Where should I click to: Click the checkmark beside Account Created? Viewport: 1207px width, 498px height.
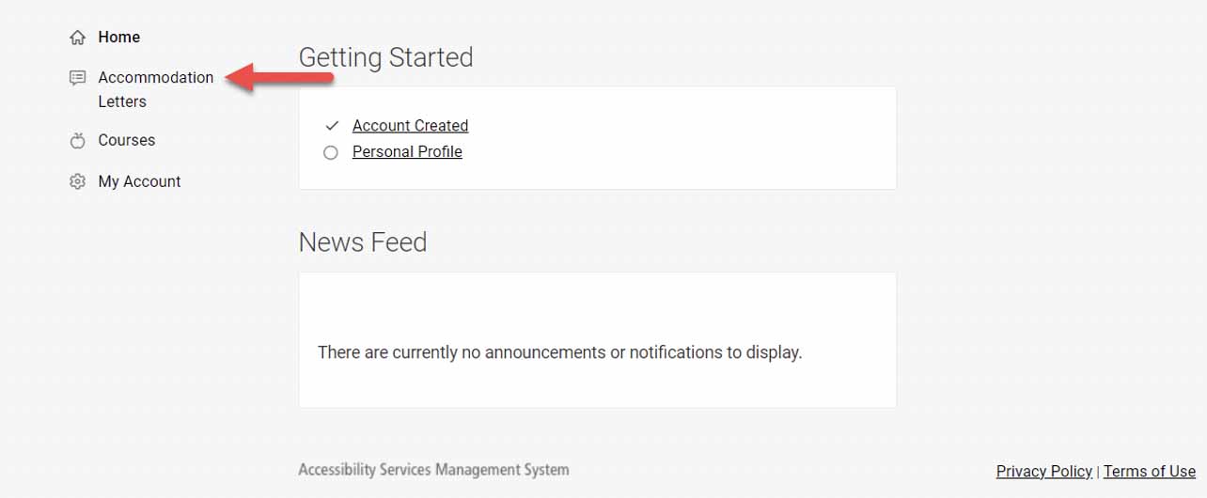tap(331, 126)
